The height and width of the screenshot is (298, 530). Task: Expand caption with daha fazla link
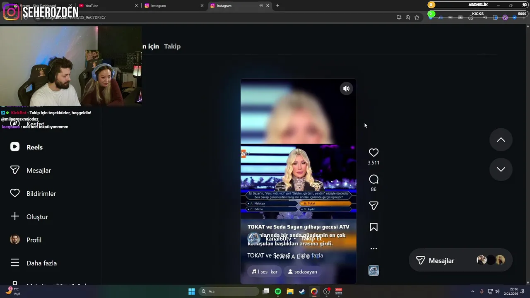310,255
